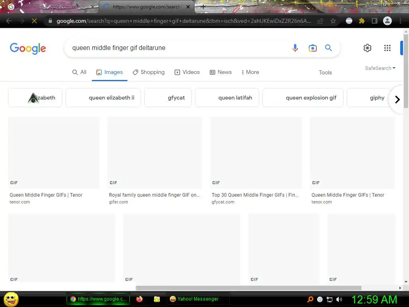
Task: Switch to the Chrome google taskbar button
Action: click(x=98, y=299)
